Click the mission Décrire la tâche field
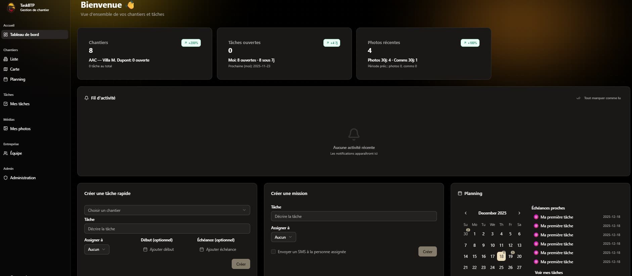The height and width of the screenshot is (276, 632). pyautogui.click(x=353, y=216)
